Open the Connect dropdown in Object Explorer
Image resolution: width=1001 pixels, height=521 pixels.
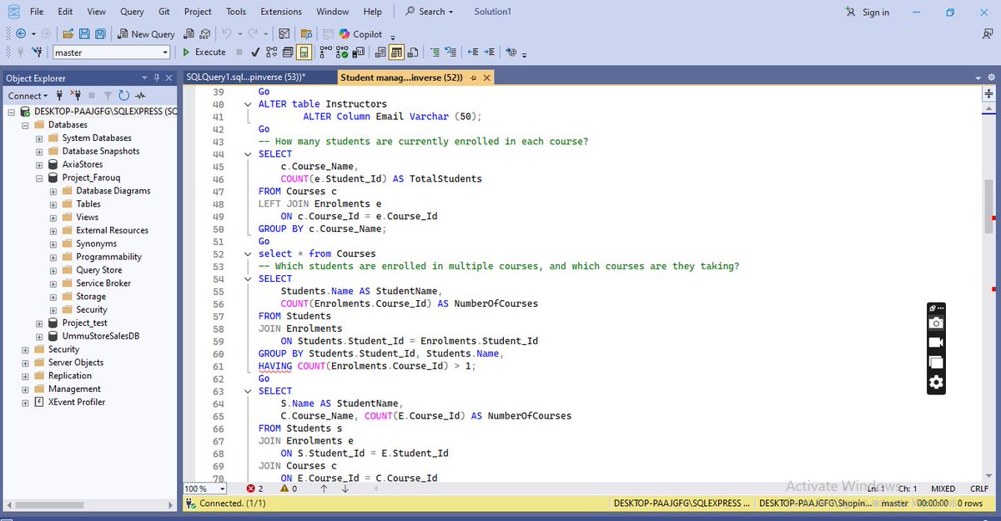pyautogui.click(x=28, y=96)
